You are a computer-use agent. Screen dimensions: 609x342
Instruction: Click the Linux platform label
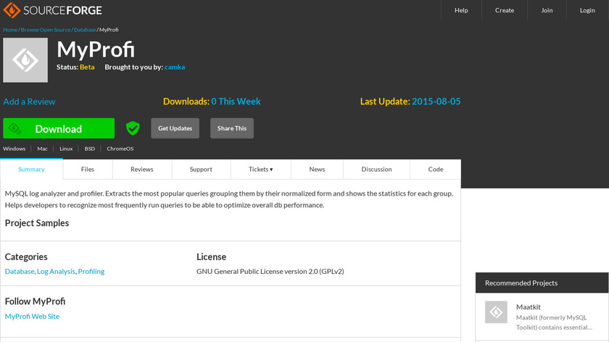click(x=66, y=149)
